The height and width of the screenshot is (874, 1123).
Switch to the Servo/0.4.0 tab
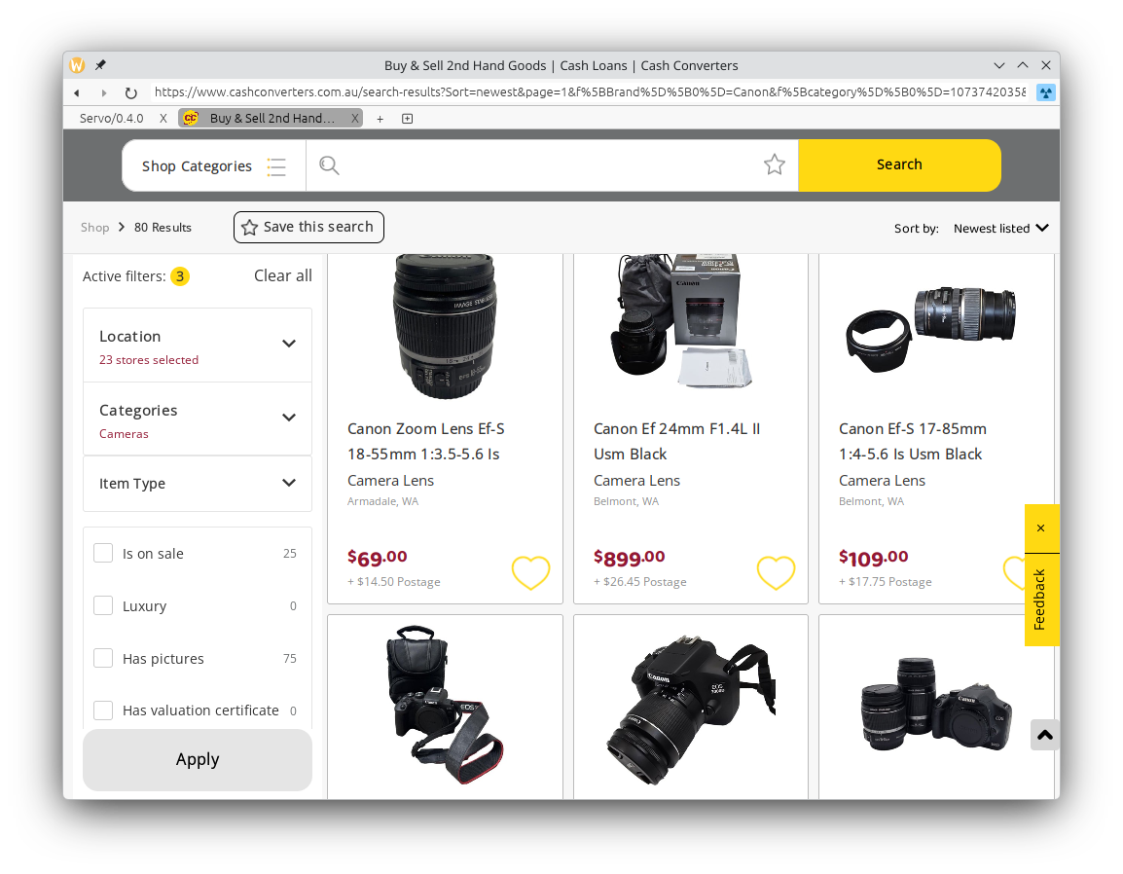[x=111, y=118]
